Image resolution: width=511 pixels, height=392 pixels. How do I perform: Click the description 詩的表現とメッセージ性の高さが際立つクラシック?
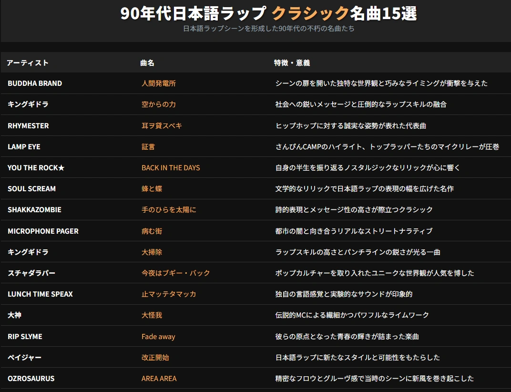tap(354, 210)
